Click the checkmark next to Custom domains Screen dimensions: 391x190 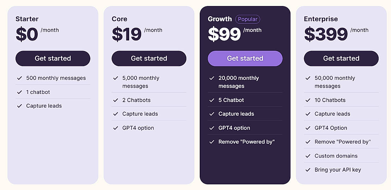pyautogui.click(x=308, y=156)
